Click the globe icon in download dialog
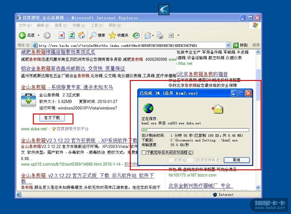Image resolution: width=291 pixels, height=214 pixels. coord(148,108)
